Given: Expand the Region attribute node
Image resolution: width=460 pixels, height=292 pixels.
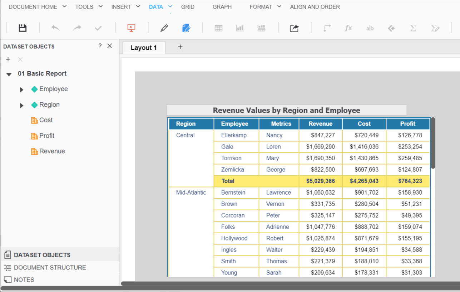Looking at the screenshot, I should click(22, 106).
